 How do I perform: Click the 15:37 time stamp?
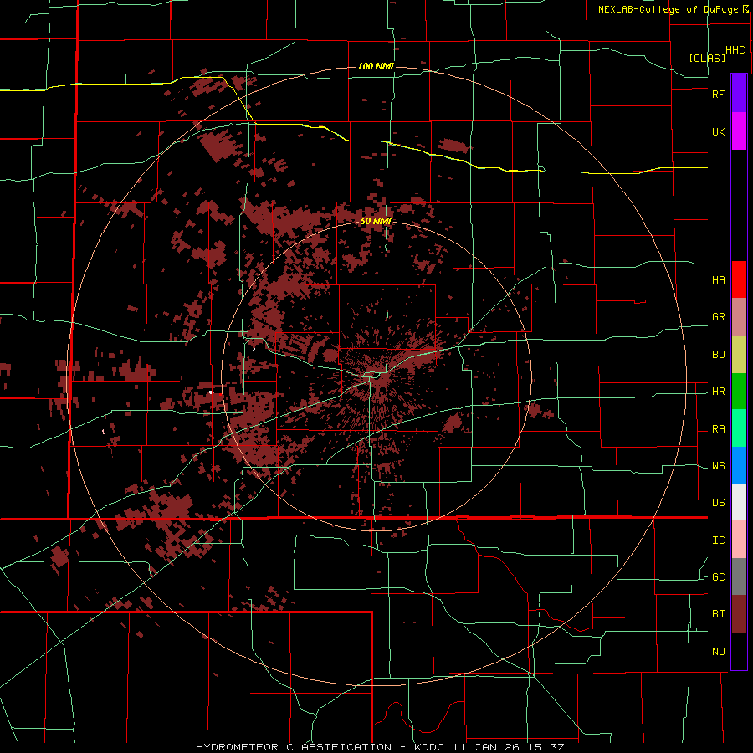pyautogui.click(x=548, y=747)
